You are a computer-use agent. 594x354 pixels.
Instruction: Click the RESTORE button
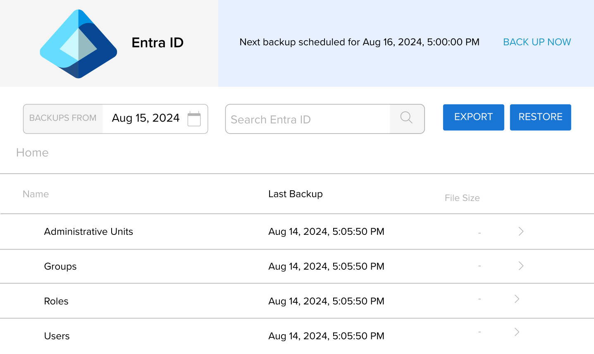541,117
